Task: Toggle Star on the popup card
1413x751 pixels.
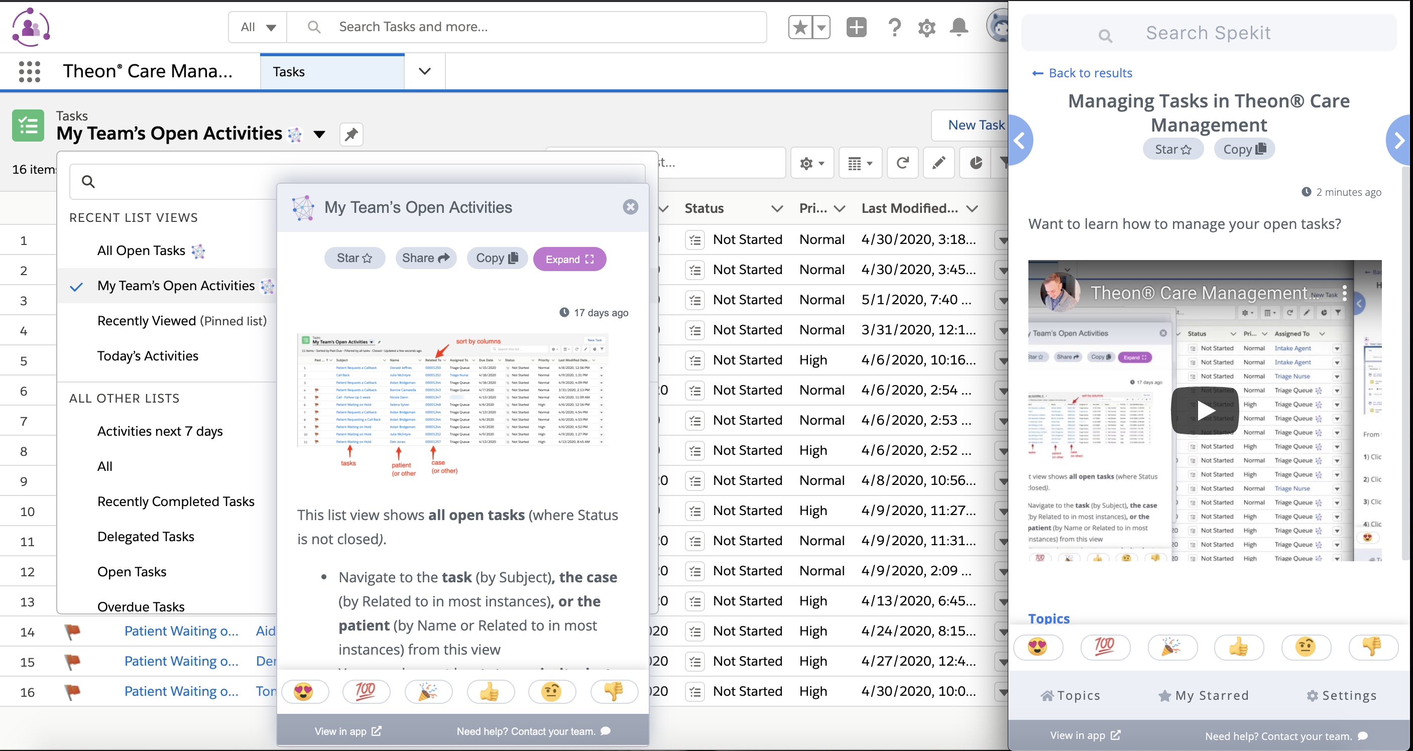Action: pyautogui.click(x=355, y=259)
